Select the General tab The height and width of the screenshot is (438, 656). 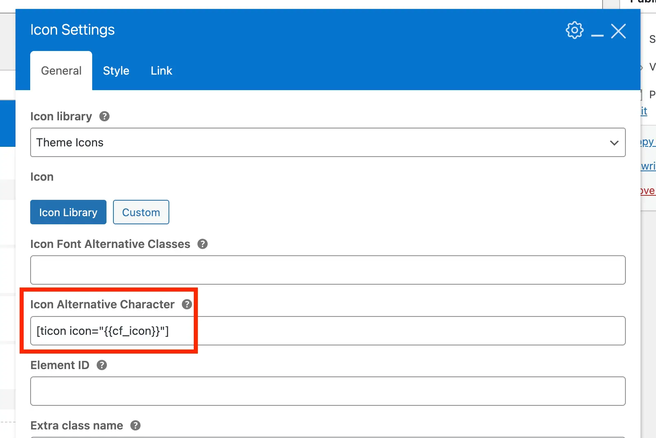(61, 70)
